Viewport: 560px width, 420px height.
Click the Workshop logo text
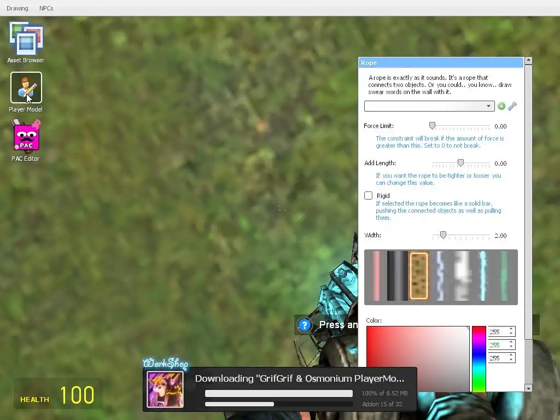pyautogui.click(x=165, y=363)
